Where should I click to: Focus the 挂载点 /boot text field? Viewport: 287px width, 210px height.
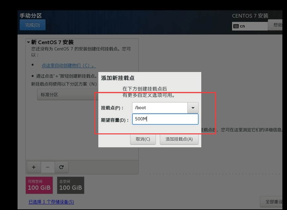coord(160,108)
